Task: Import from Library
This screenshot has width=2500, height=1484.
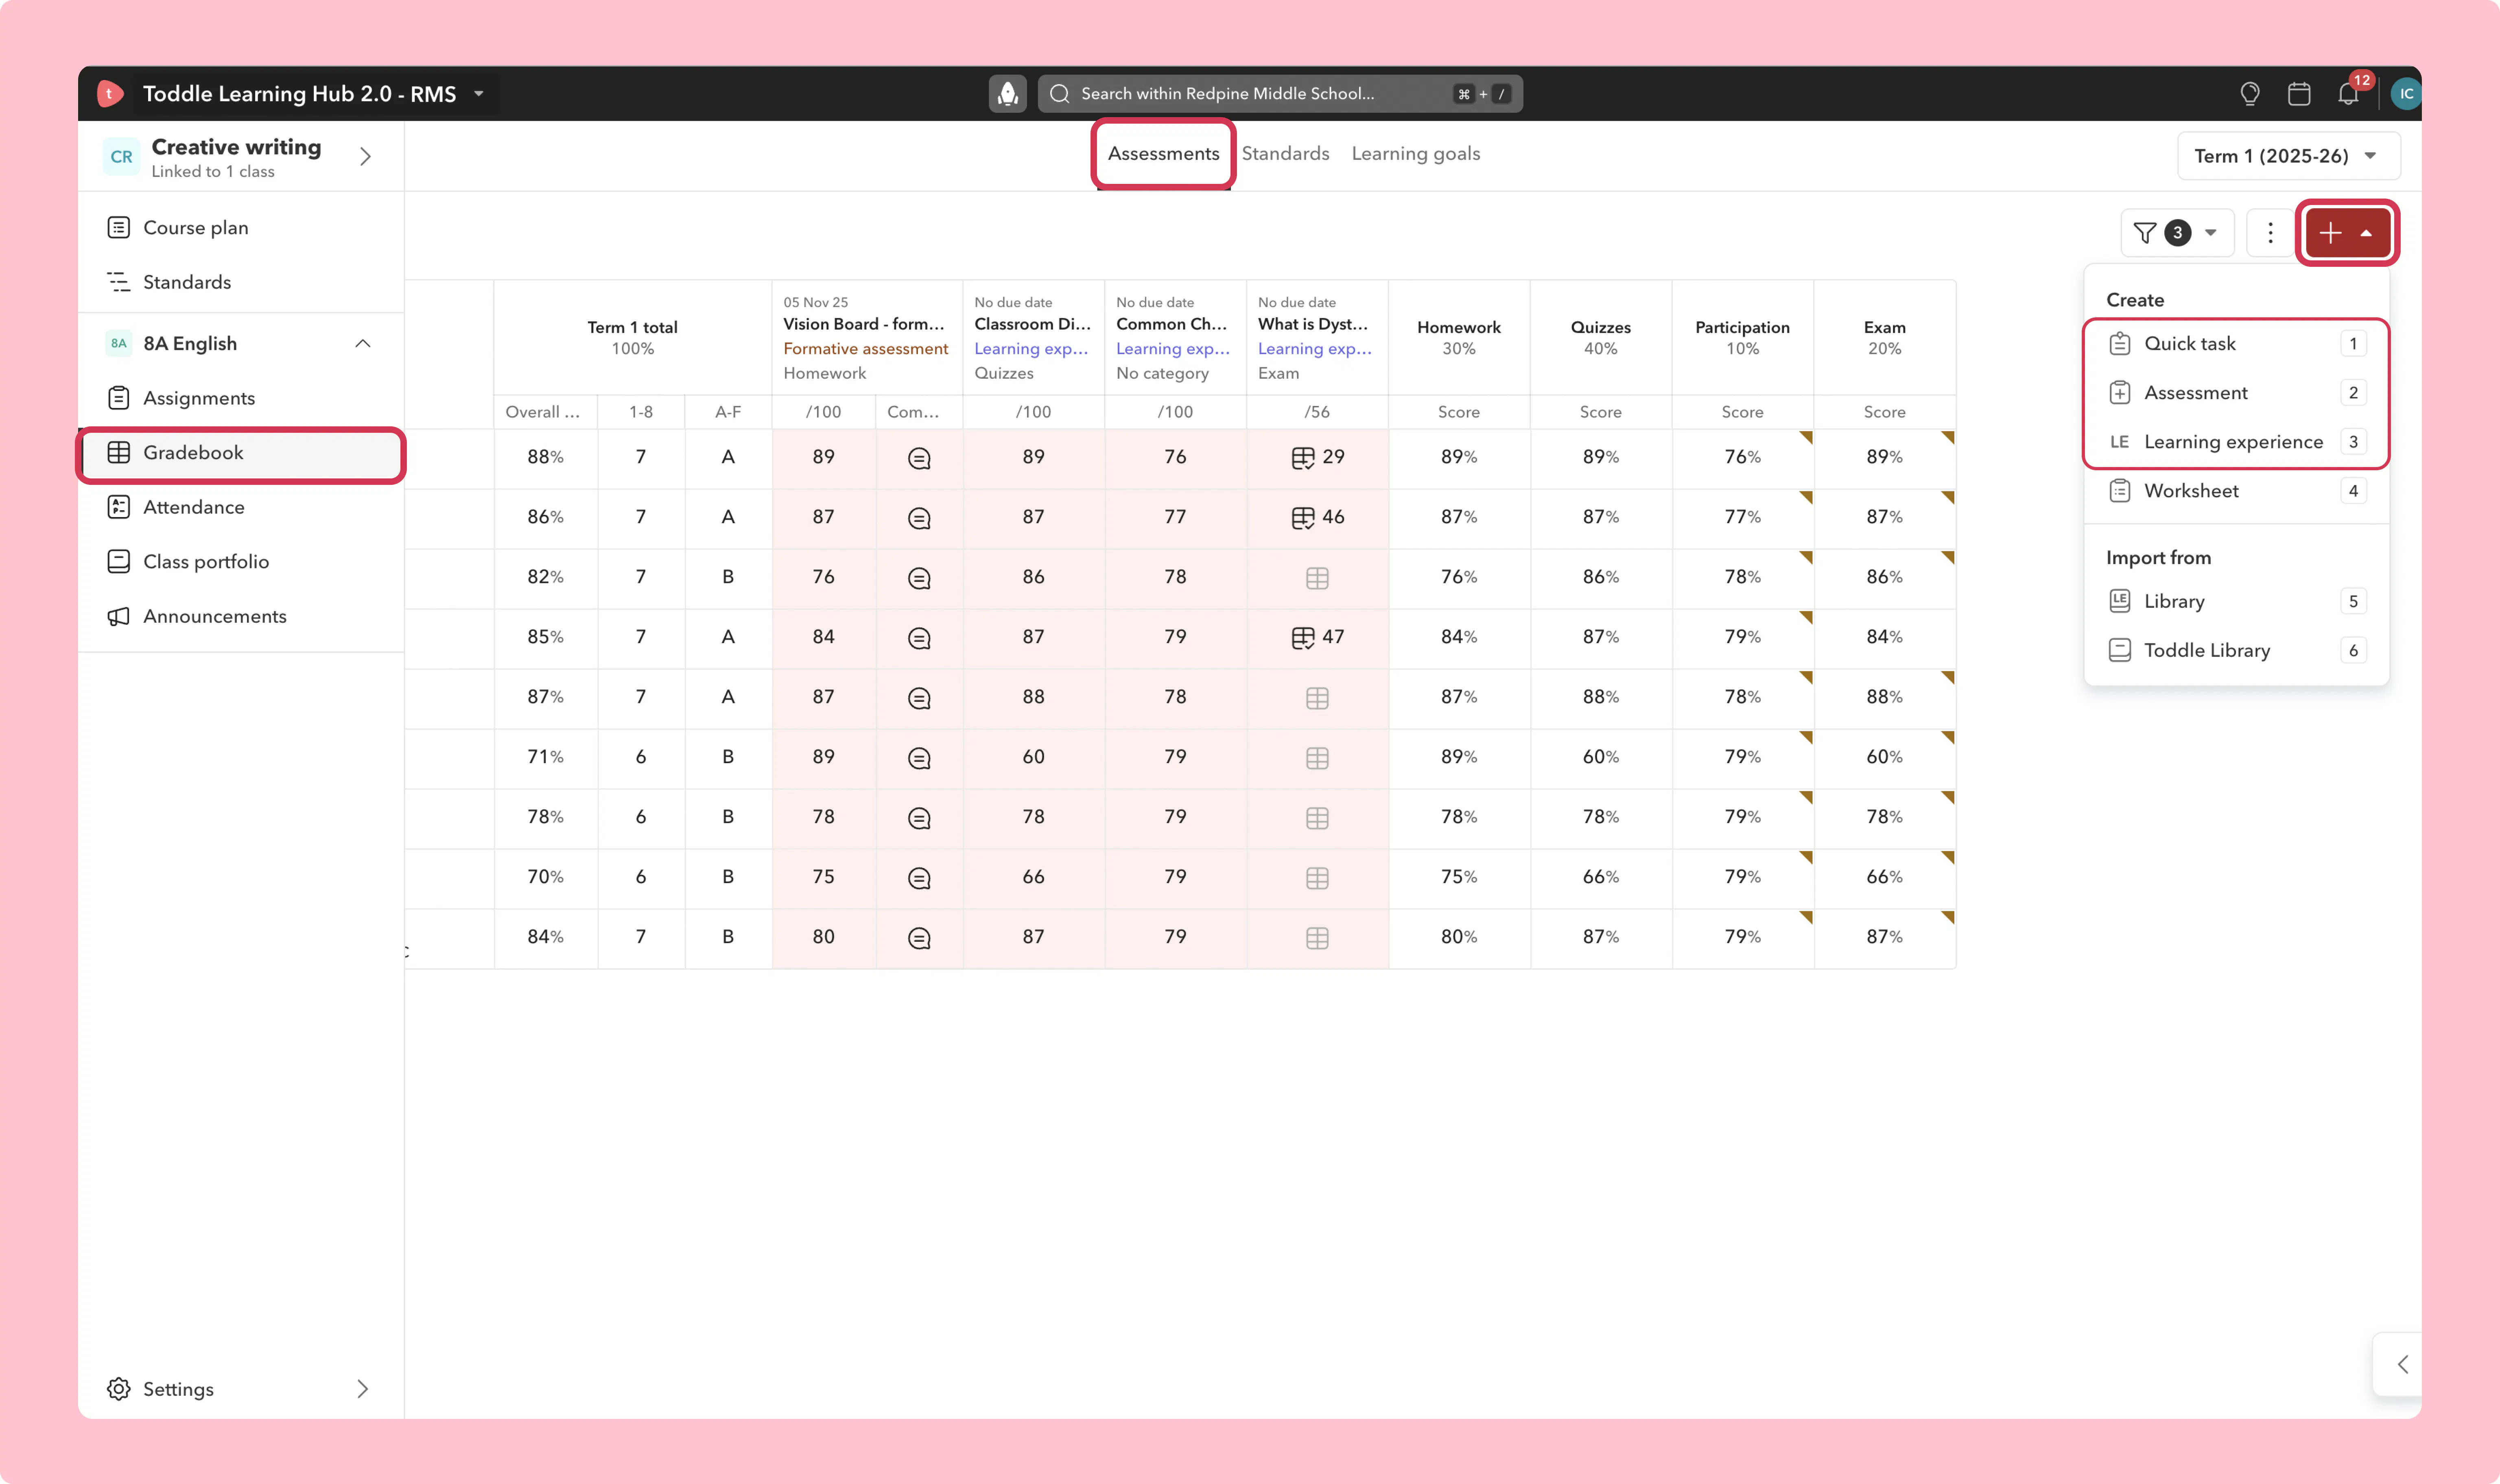Action: tap(2236, 601)
